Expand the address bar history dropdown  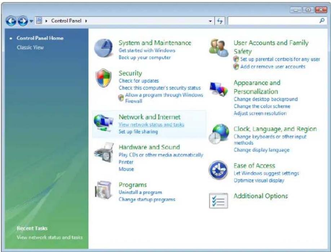[210, 21]
